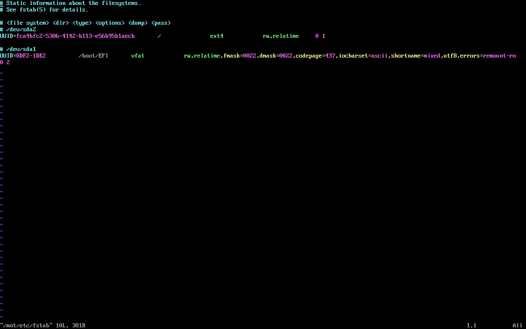Screen dimensions: 526x329
Task: Click the "# /dev/sda1" comment line
Action: click(x=18, y=49)
